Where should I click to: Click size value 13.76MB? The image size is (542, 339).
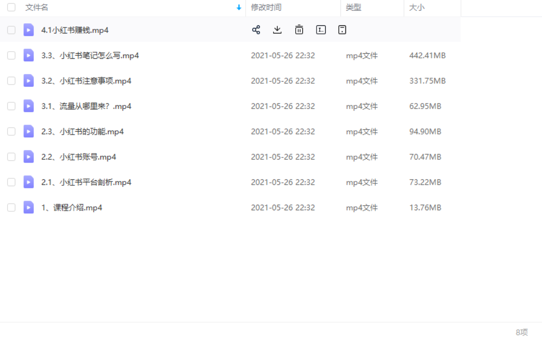tap(425, 208)
